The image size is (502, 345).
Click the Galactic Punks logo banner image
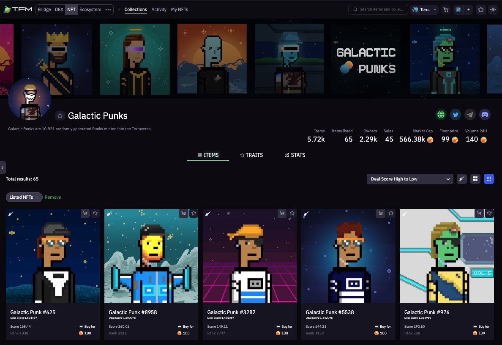pyautogui.click(x=367, y=59)
